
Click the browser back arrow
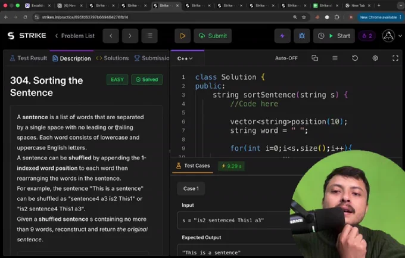(6, 17)
